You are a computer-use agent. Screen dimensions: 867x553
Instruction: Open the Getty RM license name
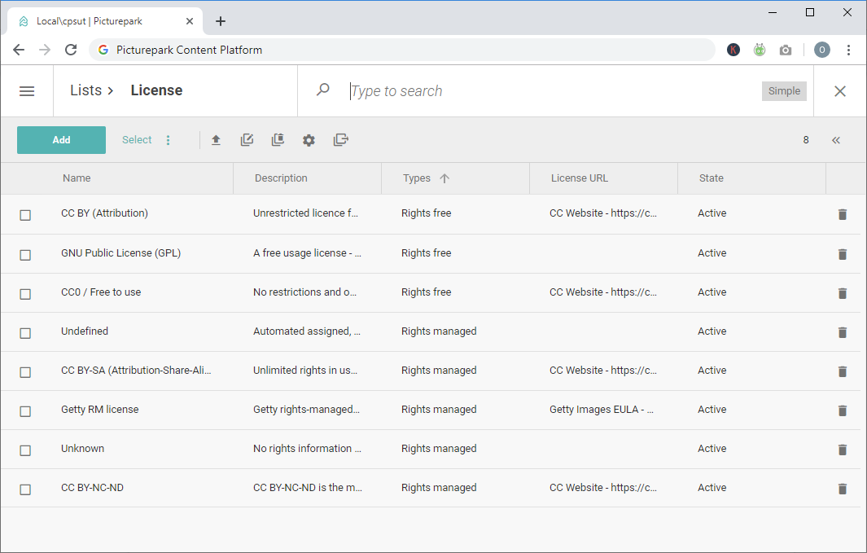pos(100,409)
